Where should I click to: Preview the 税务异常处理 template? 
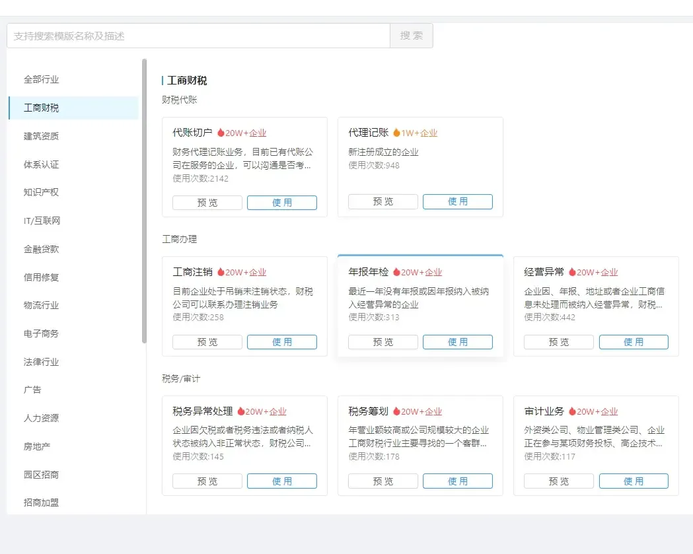(207, 481)
